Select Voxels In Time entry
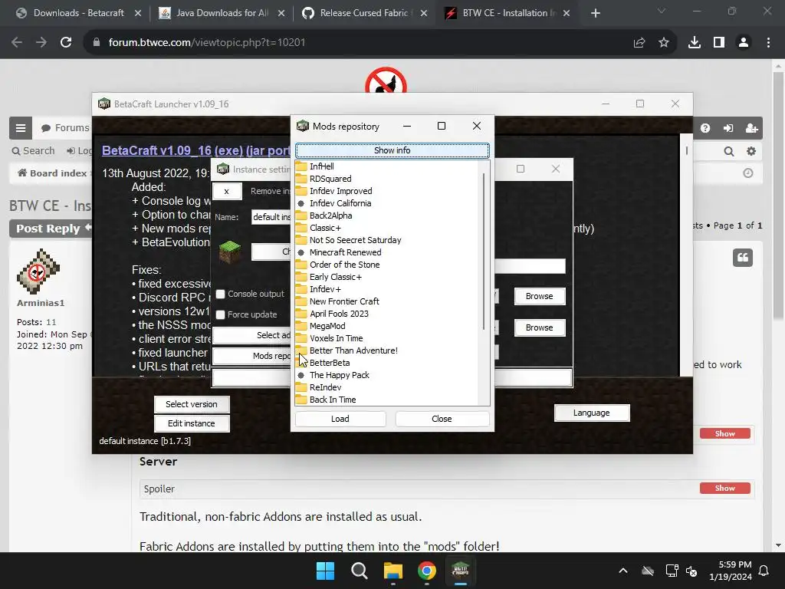The image size is (785, 589). (x=336, y=338)
